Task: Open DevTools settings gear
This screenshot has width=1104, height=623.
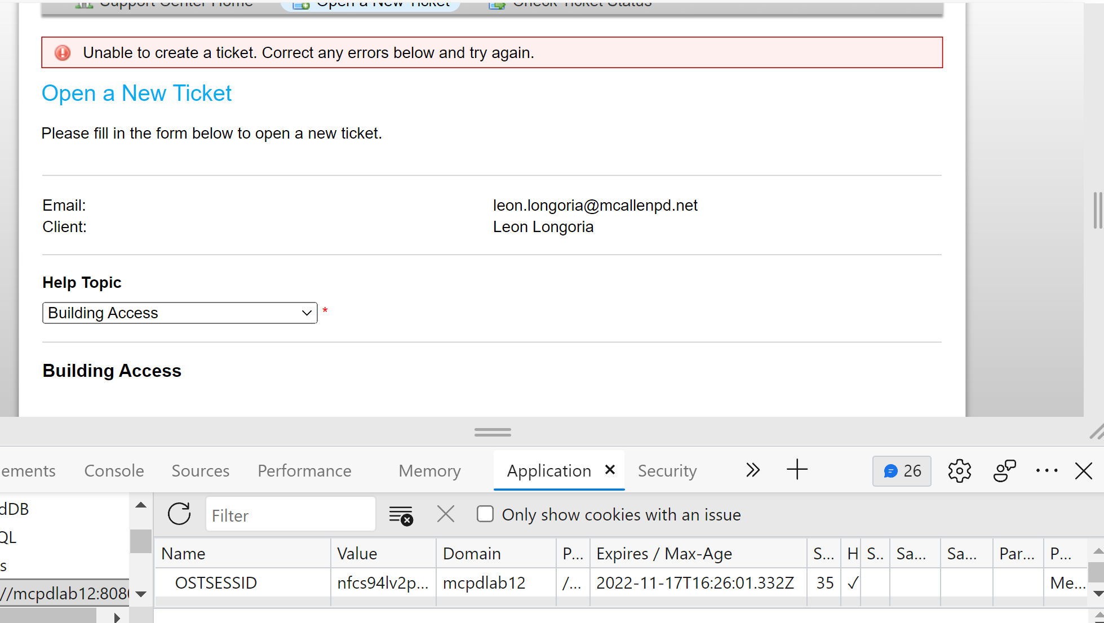Action: (959, 471)
